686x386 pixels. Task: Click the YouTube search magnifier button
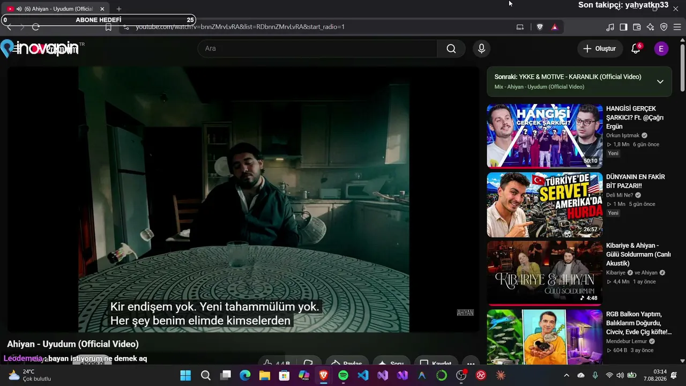451,49
